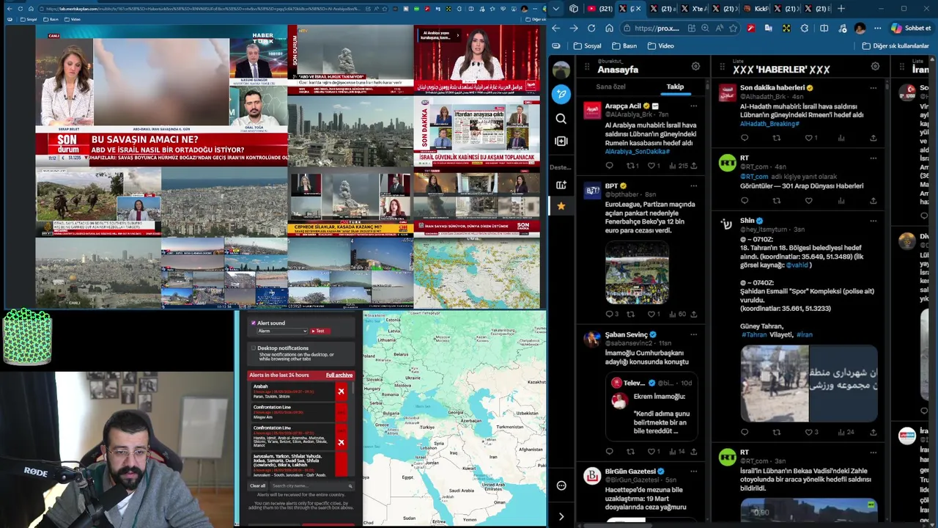Select the starred deck in X Pro sidebar
The image size is (938, 528).
click(561, 206)
